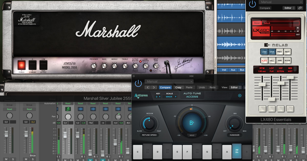Click the HOLD button under the pitch display
The height and width of the screenshot is (161, 307).
(x=192, y=135)
